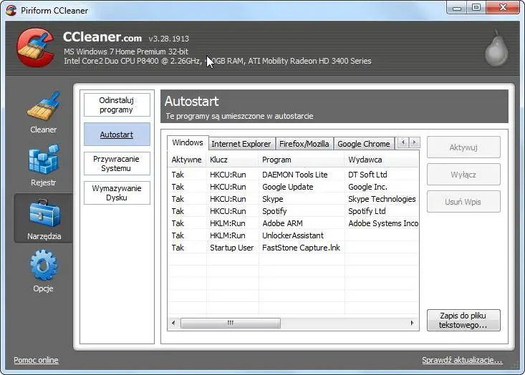Open the Pomoc online link

point(36,360)
